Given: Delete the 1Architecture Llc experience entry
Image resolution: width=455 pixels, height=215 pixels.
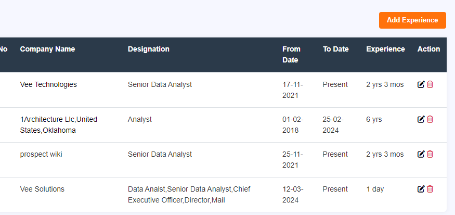Looking at the screenshot, I should click(x=430, y=119).
